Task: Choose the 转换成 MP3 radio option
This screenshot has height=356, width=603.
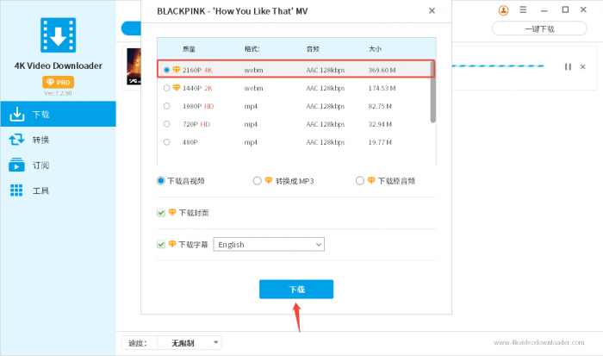Action: [x=258, y=180]
